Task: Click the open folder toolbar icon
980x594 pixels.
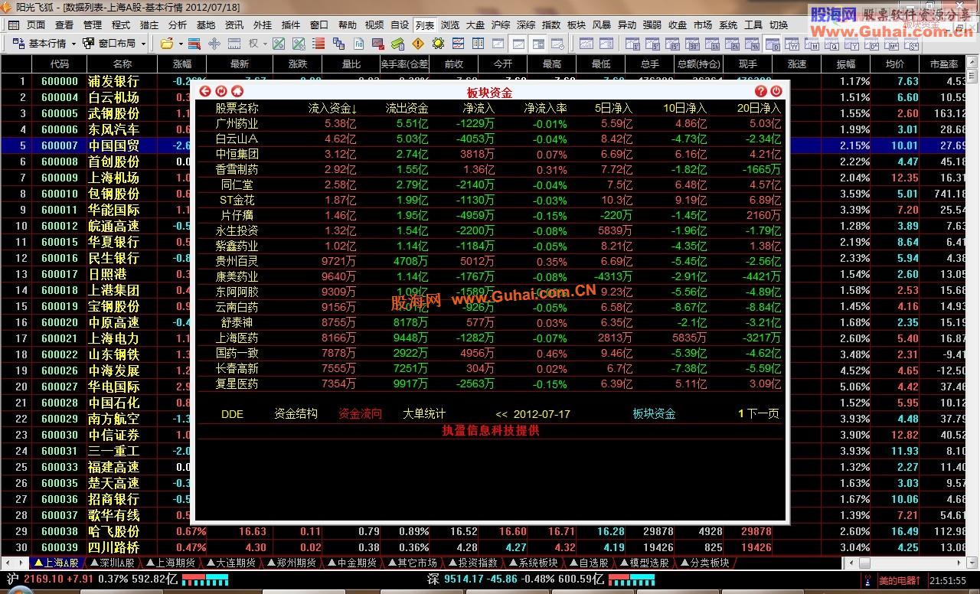Action: tap(166, 44)
